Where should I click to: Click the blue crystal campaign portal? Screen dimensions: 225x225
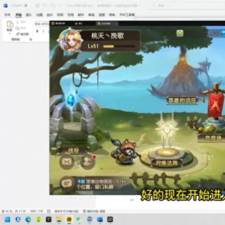(x=71, y=99)
